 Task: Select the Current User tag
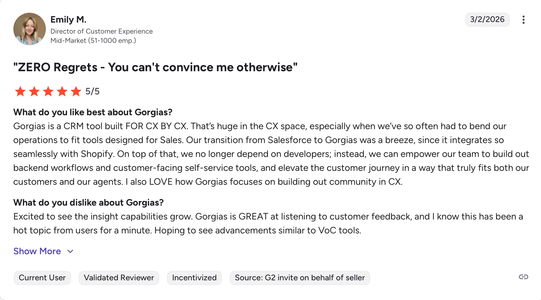42,278
